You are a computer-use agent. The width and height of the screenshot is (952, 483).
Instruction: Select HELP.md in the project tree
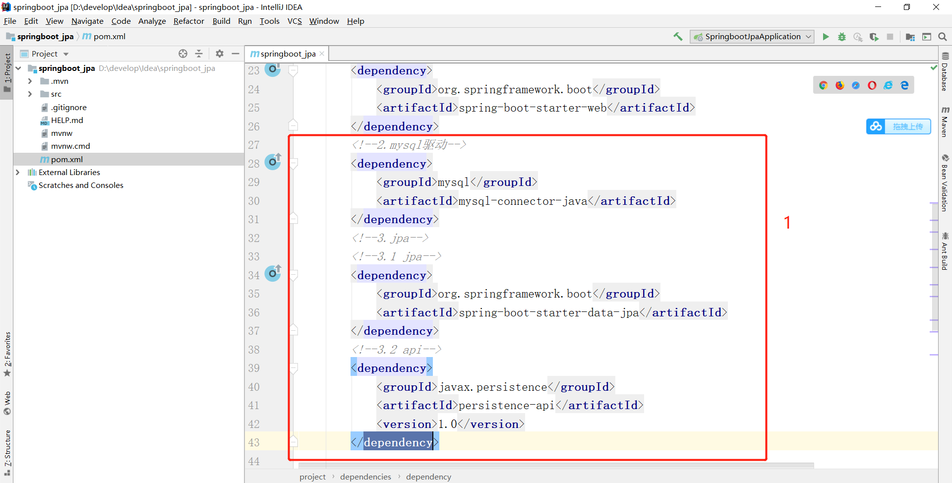coord(129,120)
